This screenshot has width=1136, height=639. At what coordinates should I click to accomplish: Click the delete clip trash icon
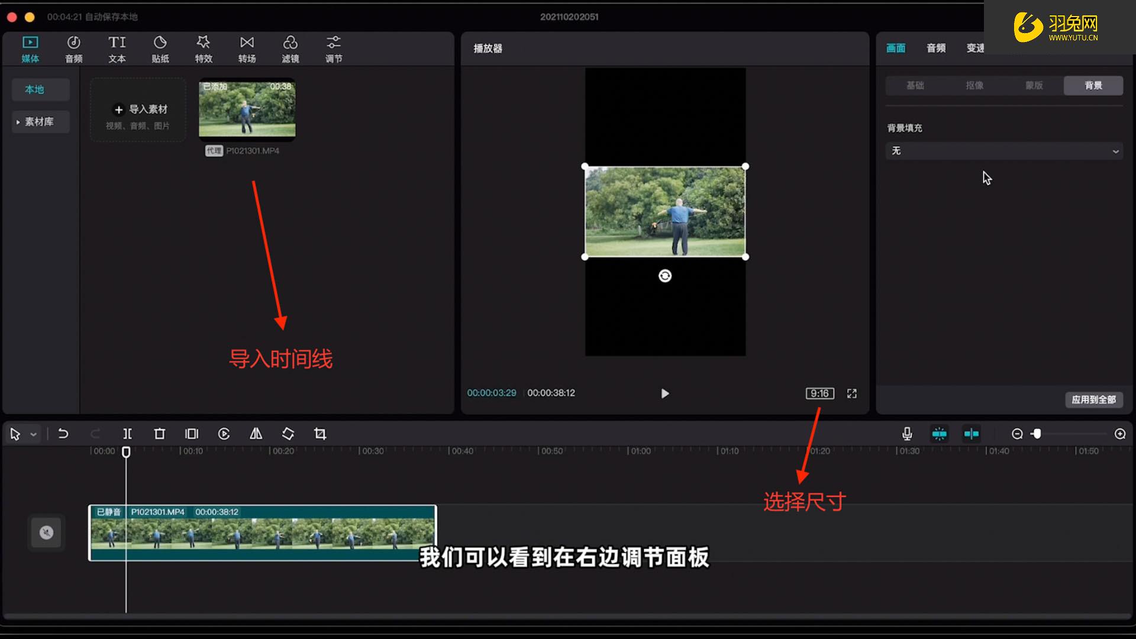point(159,434)
